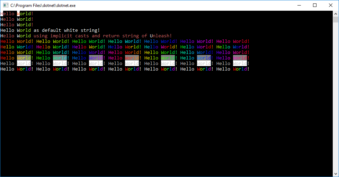The width and height of the screenshot is (339, 177).
Task: Minimize the dotnet.exe console window
Action: point(299,6)
